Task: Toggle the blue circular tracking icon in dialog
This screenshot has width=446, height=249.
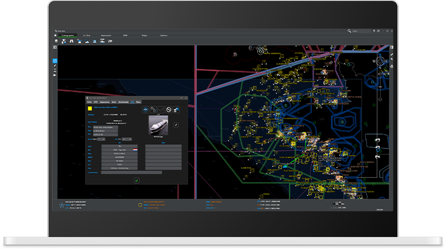Action: (x=146, y=110)
